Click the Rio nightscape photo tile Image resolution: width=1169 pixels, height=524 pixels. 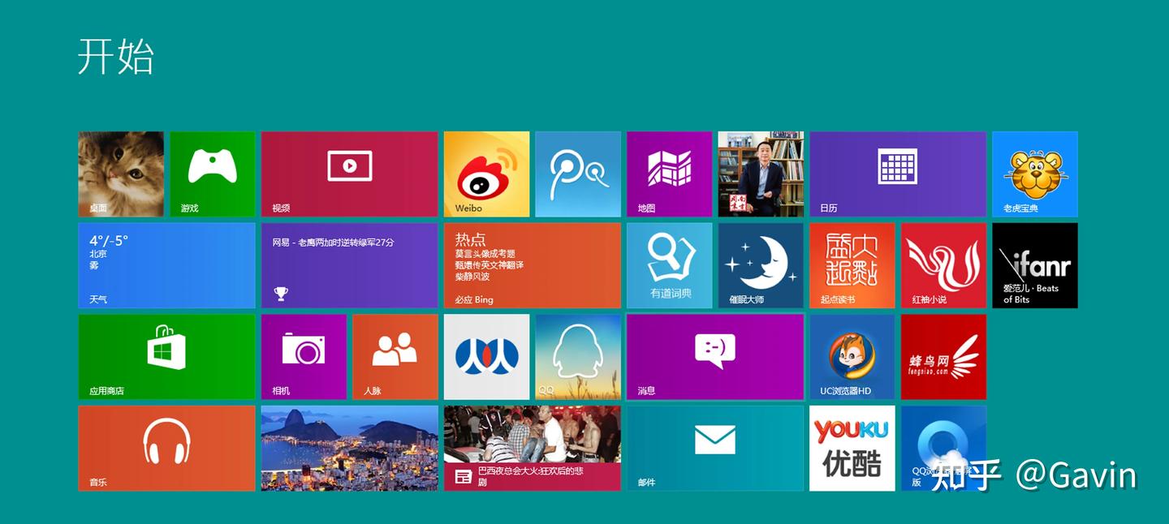tap(349, 448)
